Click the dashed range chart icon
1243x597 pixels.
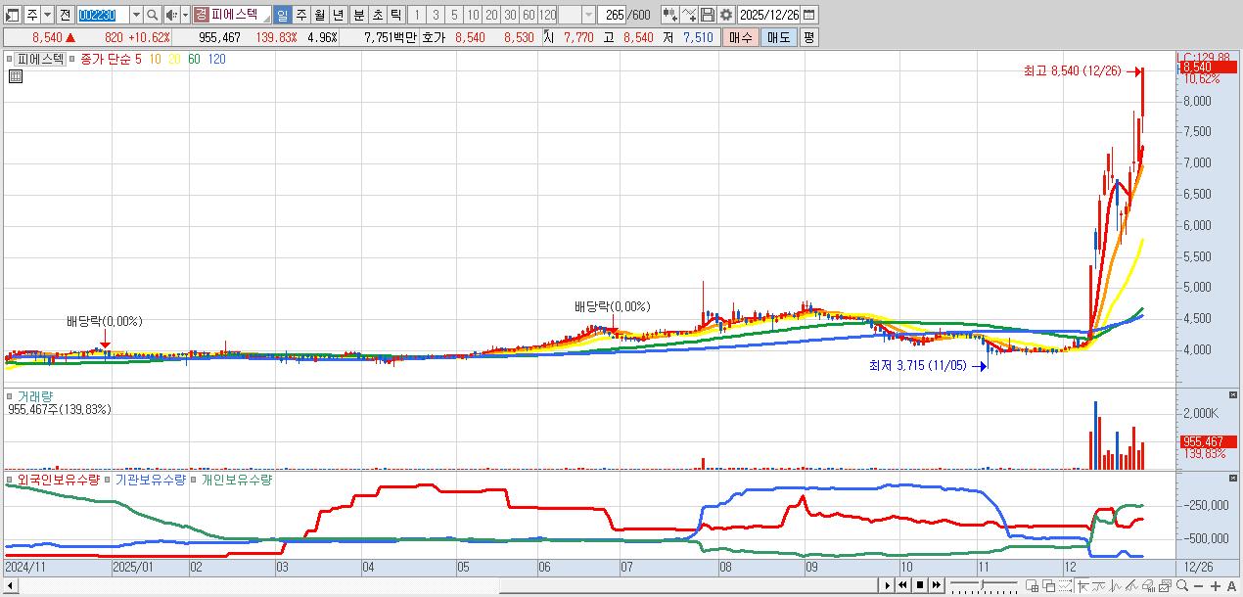click(1066, 585)
